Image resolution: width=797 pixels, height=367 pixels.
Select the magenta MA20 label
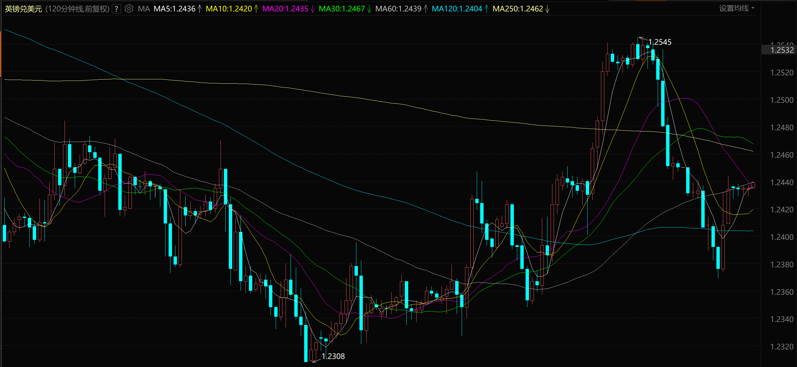[285, 9]
